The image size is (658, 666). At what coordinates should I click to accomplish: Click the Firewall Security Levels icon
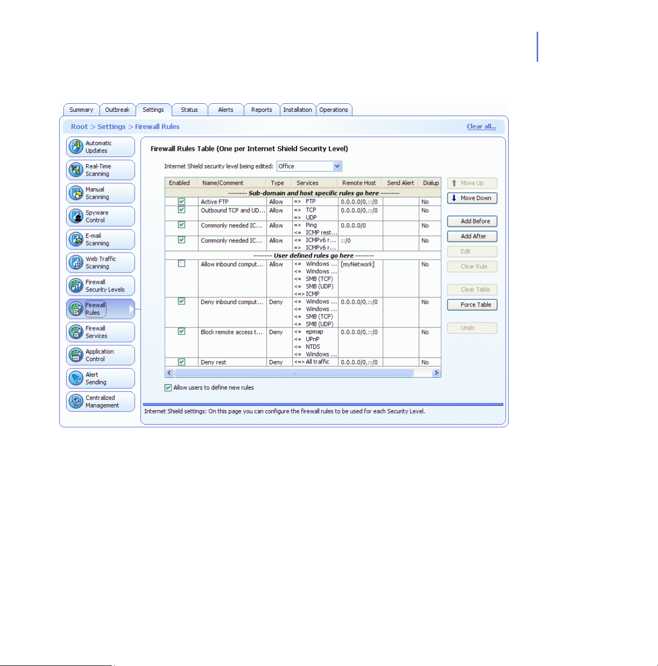(x=76, y=285)
